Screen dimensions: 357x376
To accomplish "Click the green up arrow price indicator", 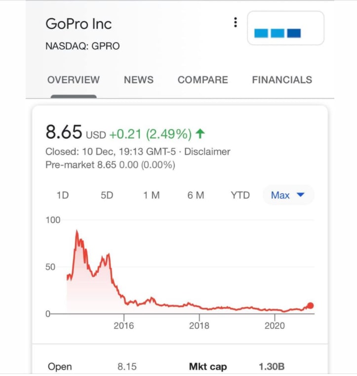I will pyautogui.click(x=200, y=133).
